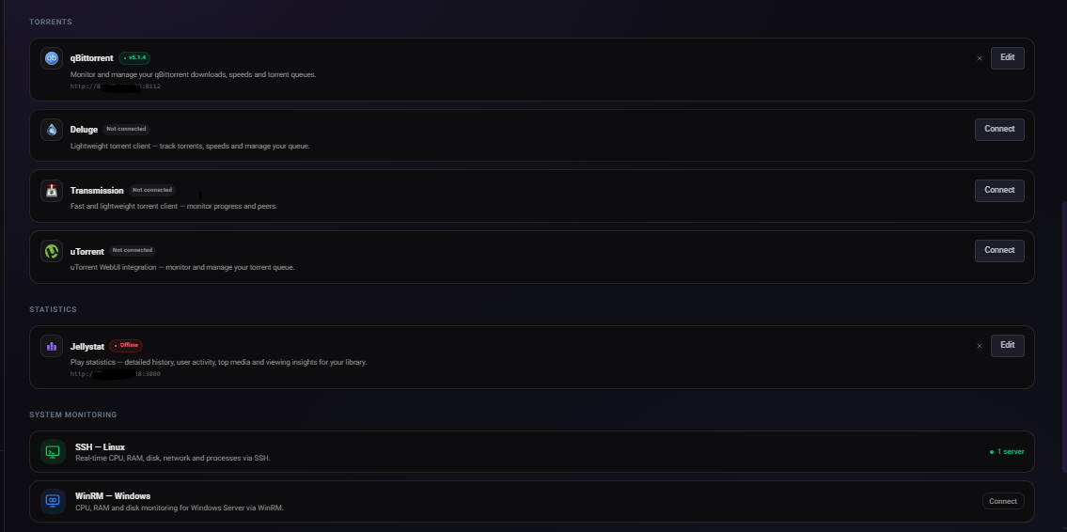Connect uTorrent WebUI integration

click(x=999, y=250)
